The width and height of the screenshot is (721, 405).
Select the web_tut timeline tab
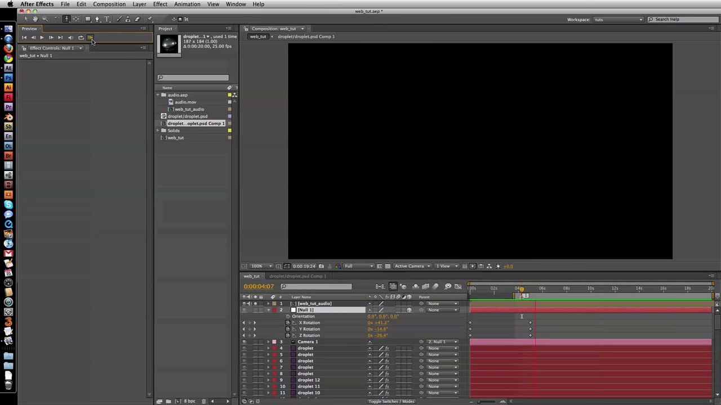click(251, 276)
